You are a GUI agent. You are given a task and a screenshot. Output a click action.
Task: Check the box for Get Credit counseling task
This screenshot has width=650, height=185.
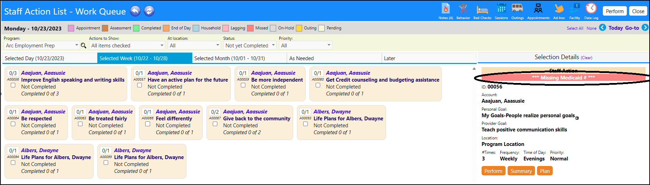[x=318, y=85]
